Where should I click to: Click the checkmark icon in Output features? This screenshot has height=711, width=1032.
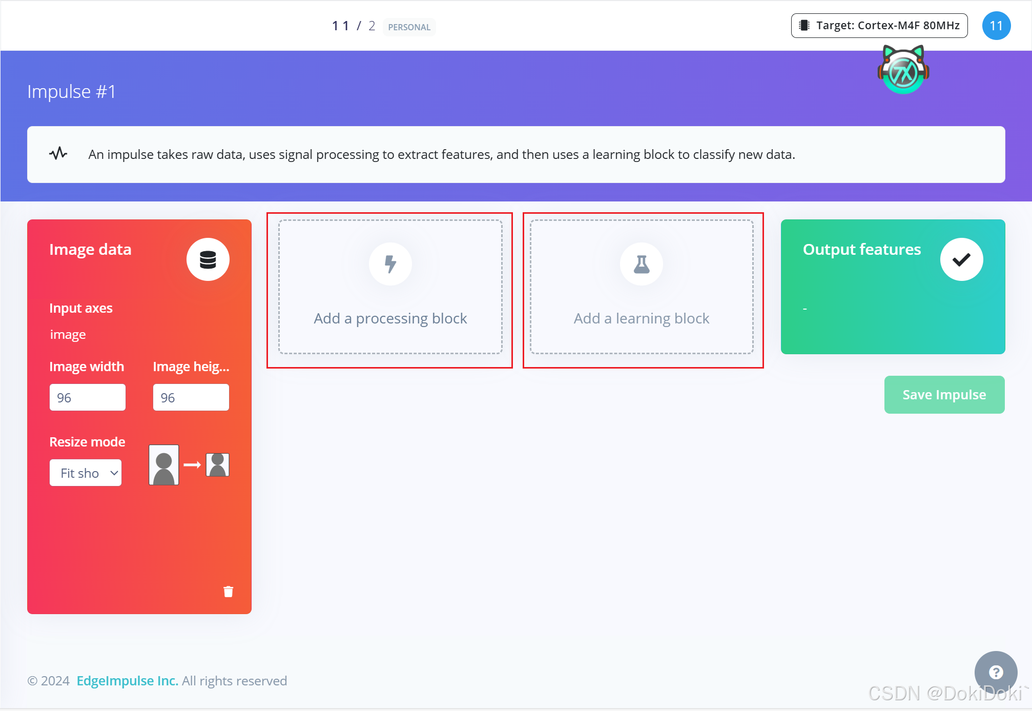click(x=961, y=259)
